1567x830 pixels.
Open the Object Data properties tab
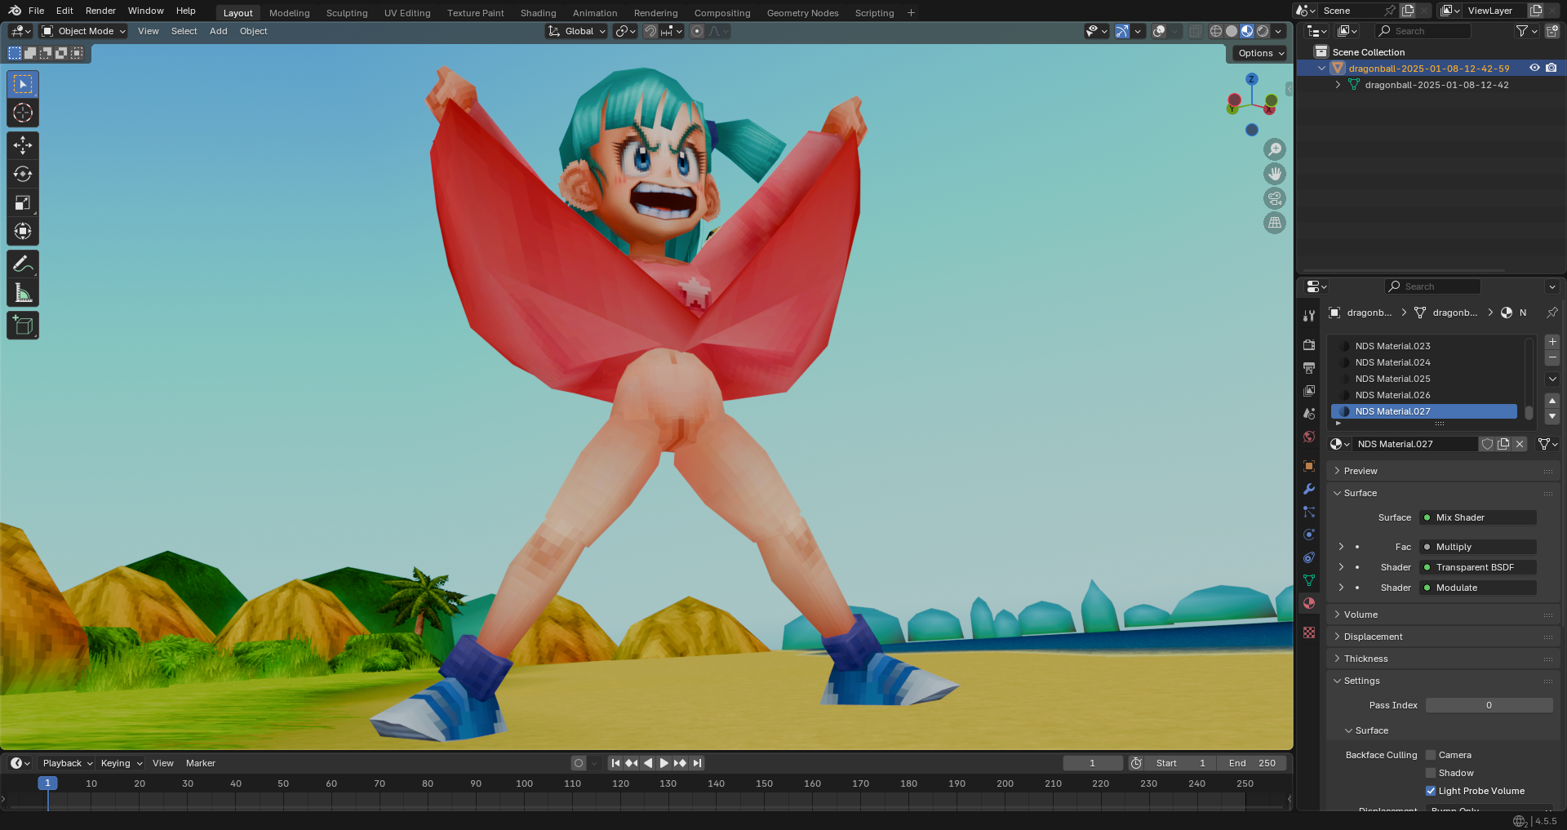(x=1309, y=580)
